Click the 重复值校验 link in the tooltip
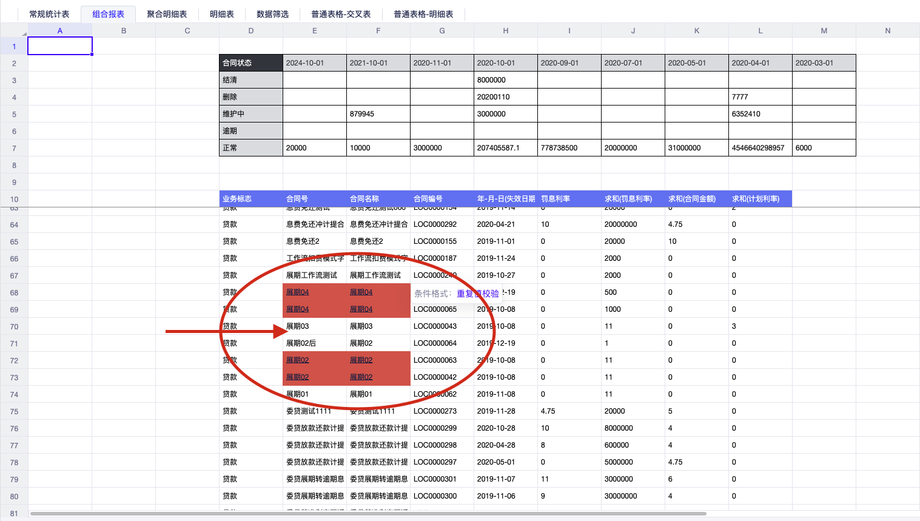920x521 pixels. click(478, 294)
